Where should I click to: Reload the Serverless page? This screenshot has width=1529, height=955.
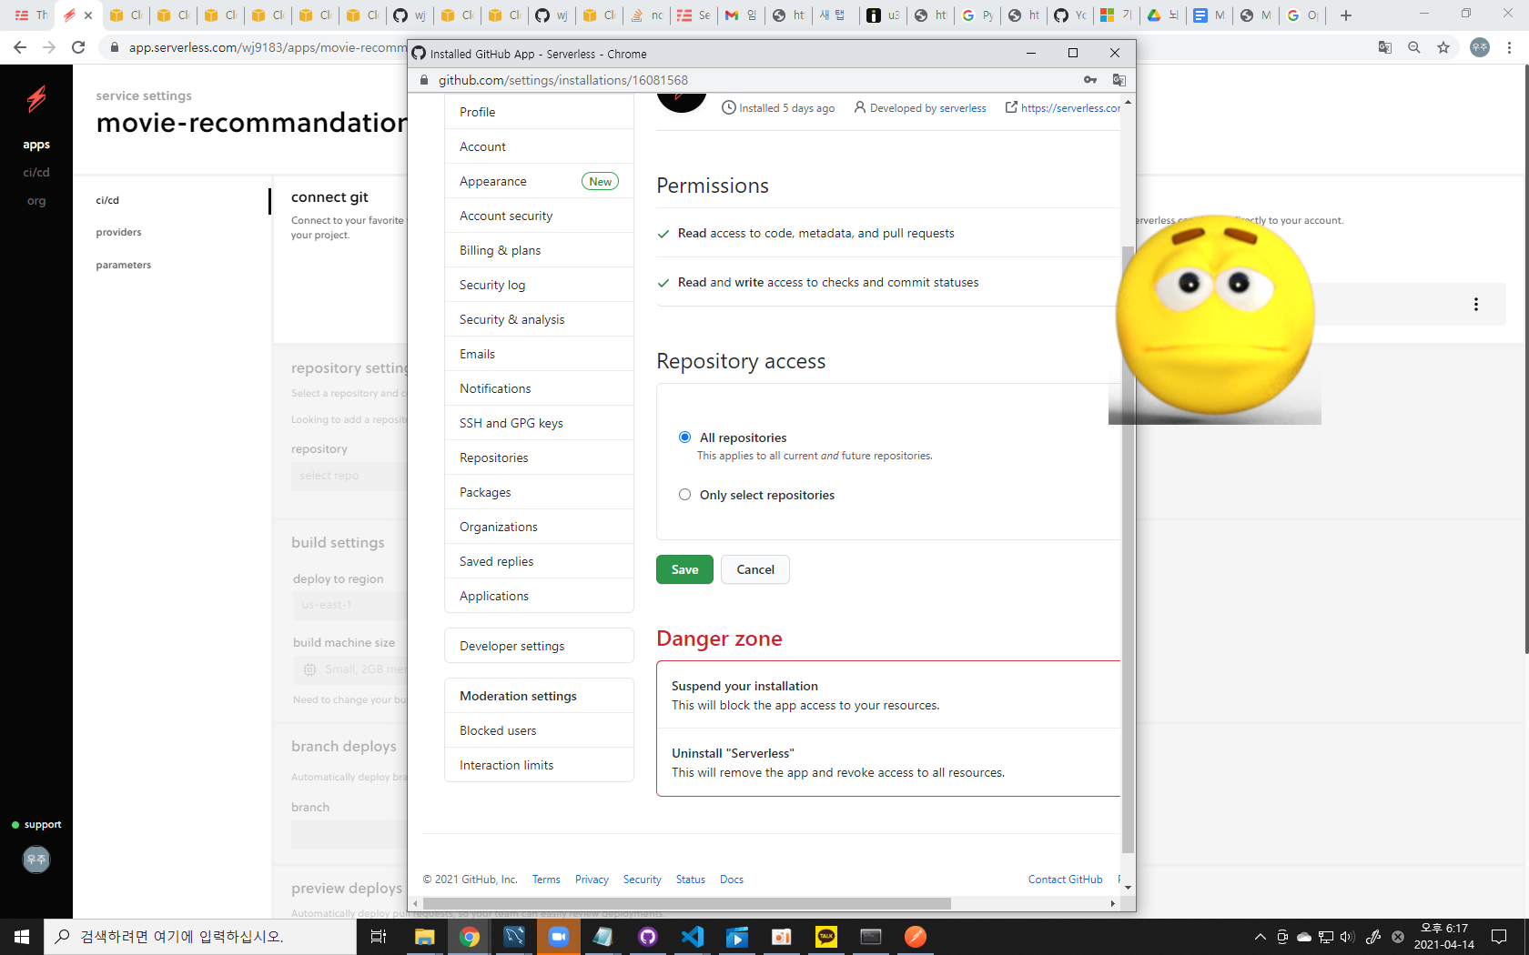[78, 47]
